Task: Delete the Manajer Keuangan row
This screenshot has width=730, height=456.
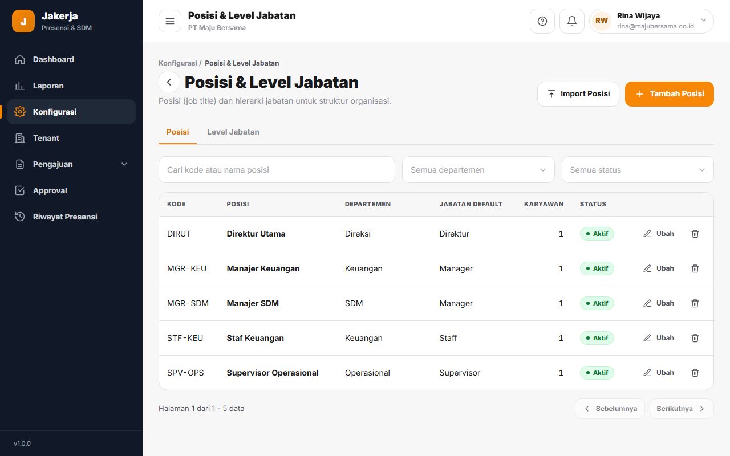Action: pyautogui.click(x=695, y=268)
